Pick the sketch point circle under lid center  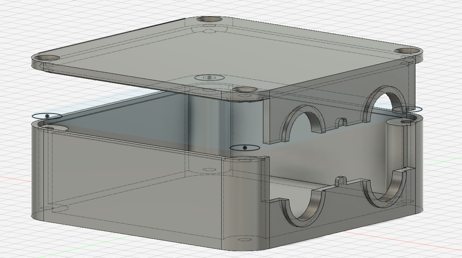(x=209, y=77)
